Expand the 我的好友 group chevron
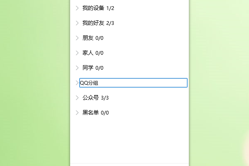The height and width of the screenshot is (166, 249). click(x=77, y=23)
